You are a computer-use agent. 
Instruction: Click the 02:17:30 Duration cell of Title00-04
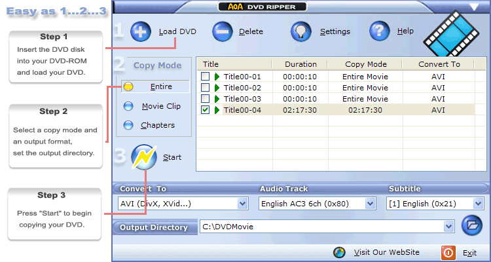click(300, 111)
